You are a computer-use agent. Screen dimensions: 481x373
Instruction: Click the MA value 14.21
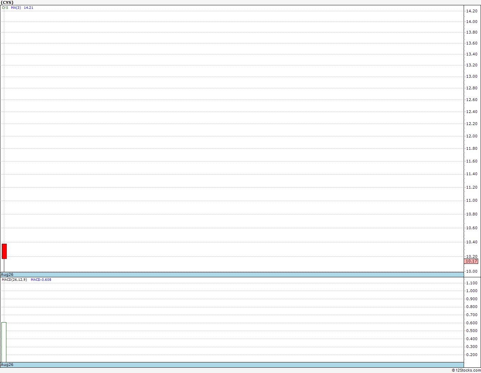pos(29,7)
